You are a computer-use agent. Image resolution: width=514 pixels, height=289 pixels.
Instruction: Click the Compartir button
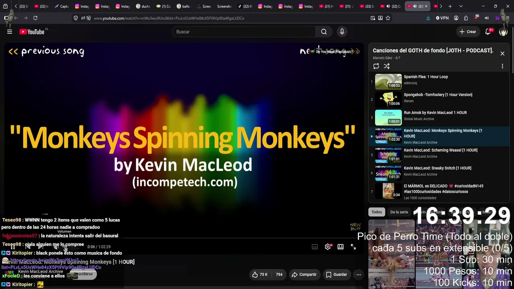[x=304, y=275]
